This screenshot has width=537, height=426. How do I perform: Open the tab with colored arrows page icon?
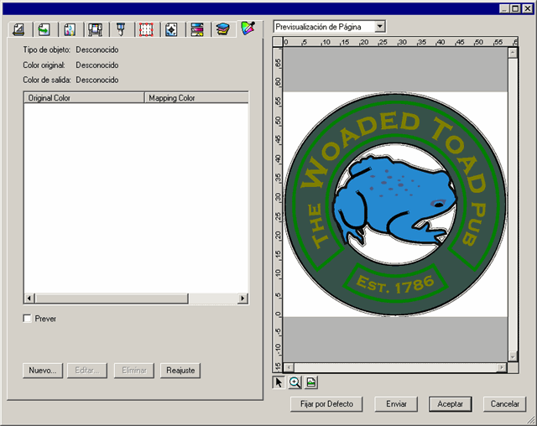(x=70, y=29)
